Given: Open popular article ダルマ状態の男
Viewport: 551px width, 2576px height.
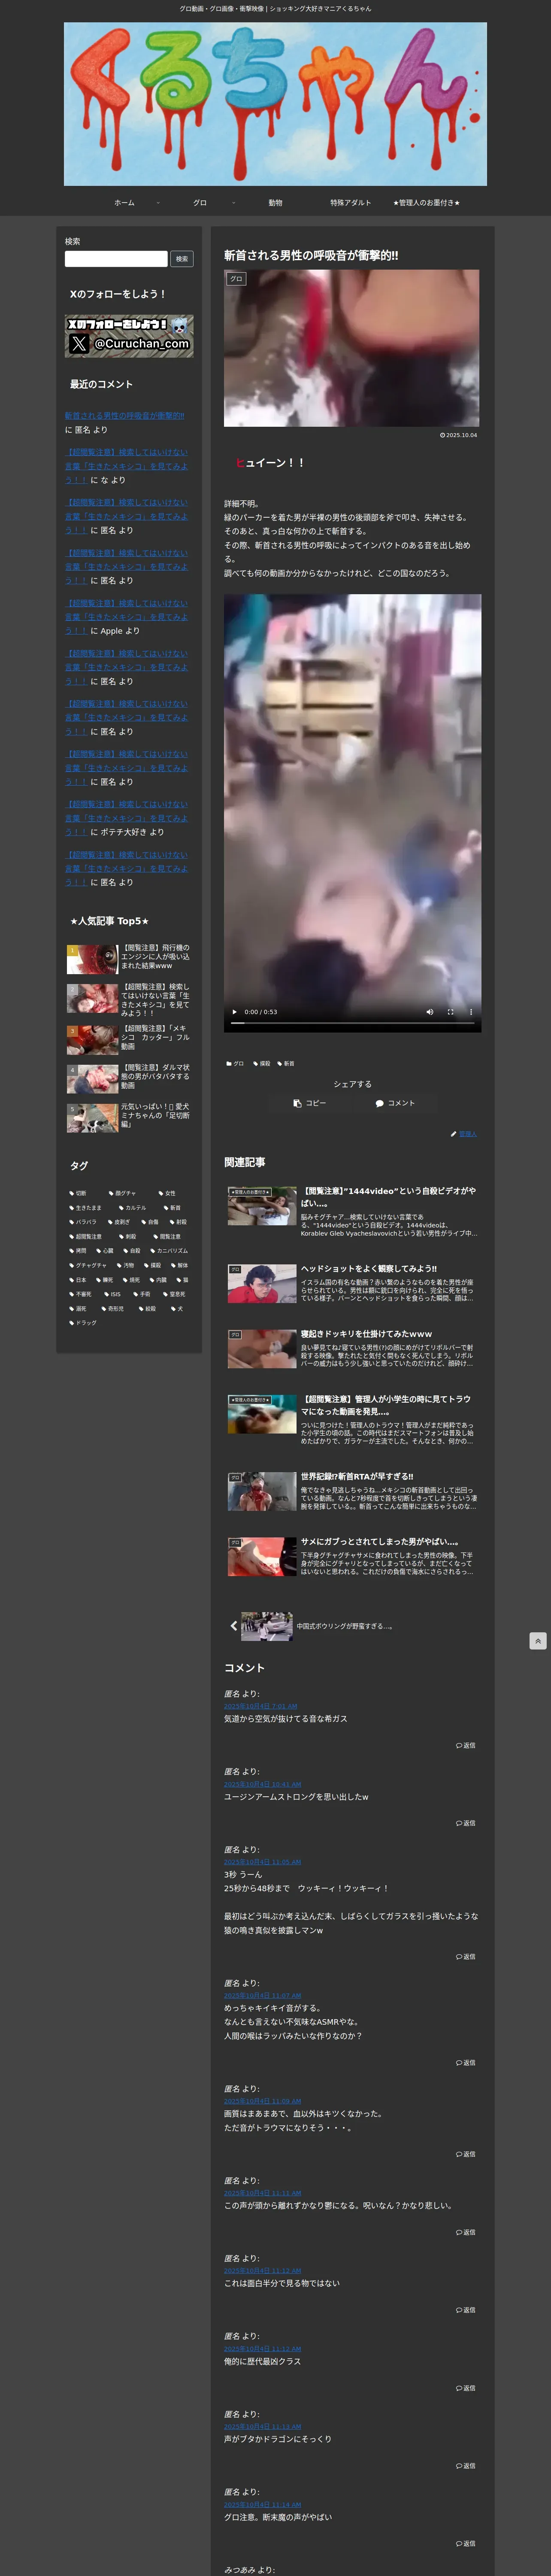Looking at the screenshot, I should tap(129, 1078).
